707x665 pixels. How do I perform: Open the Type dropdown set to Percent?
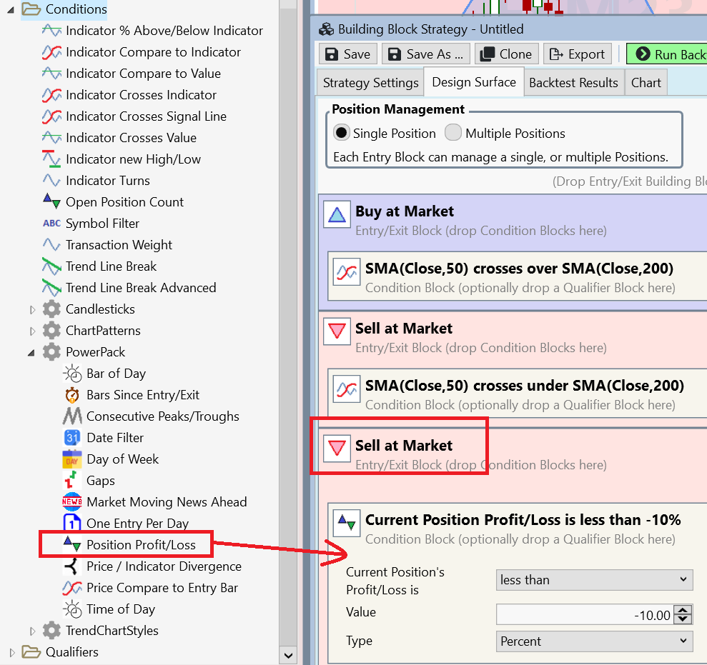pyautogui.click(x=594, y=641)
